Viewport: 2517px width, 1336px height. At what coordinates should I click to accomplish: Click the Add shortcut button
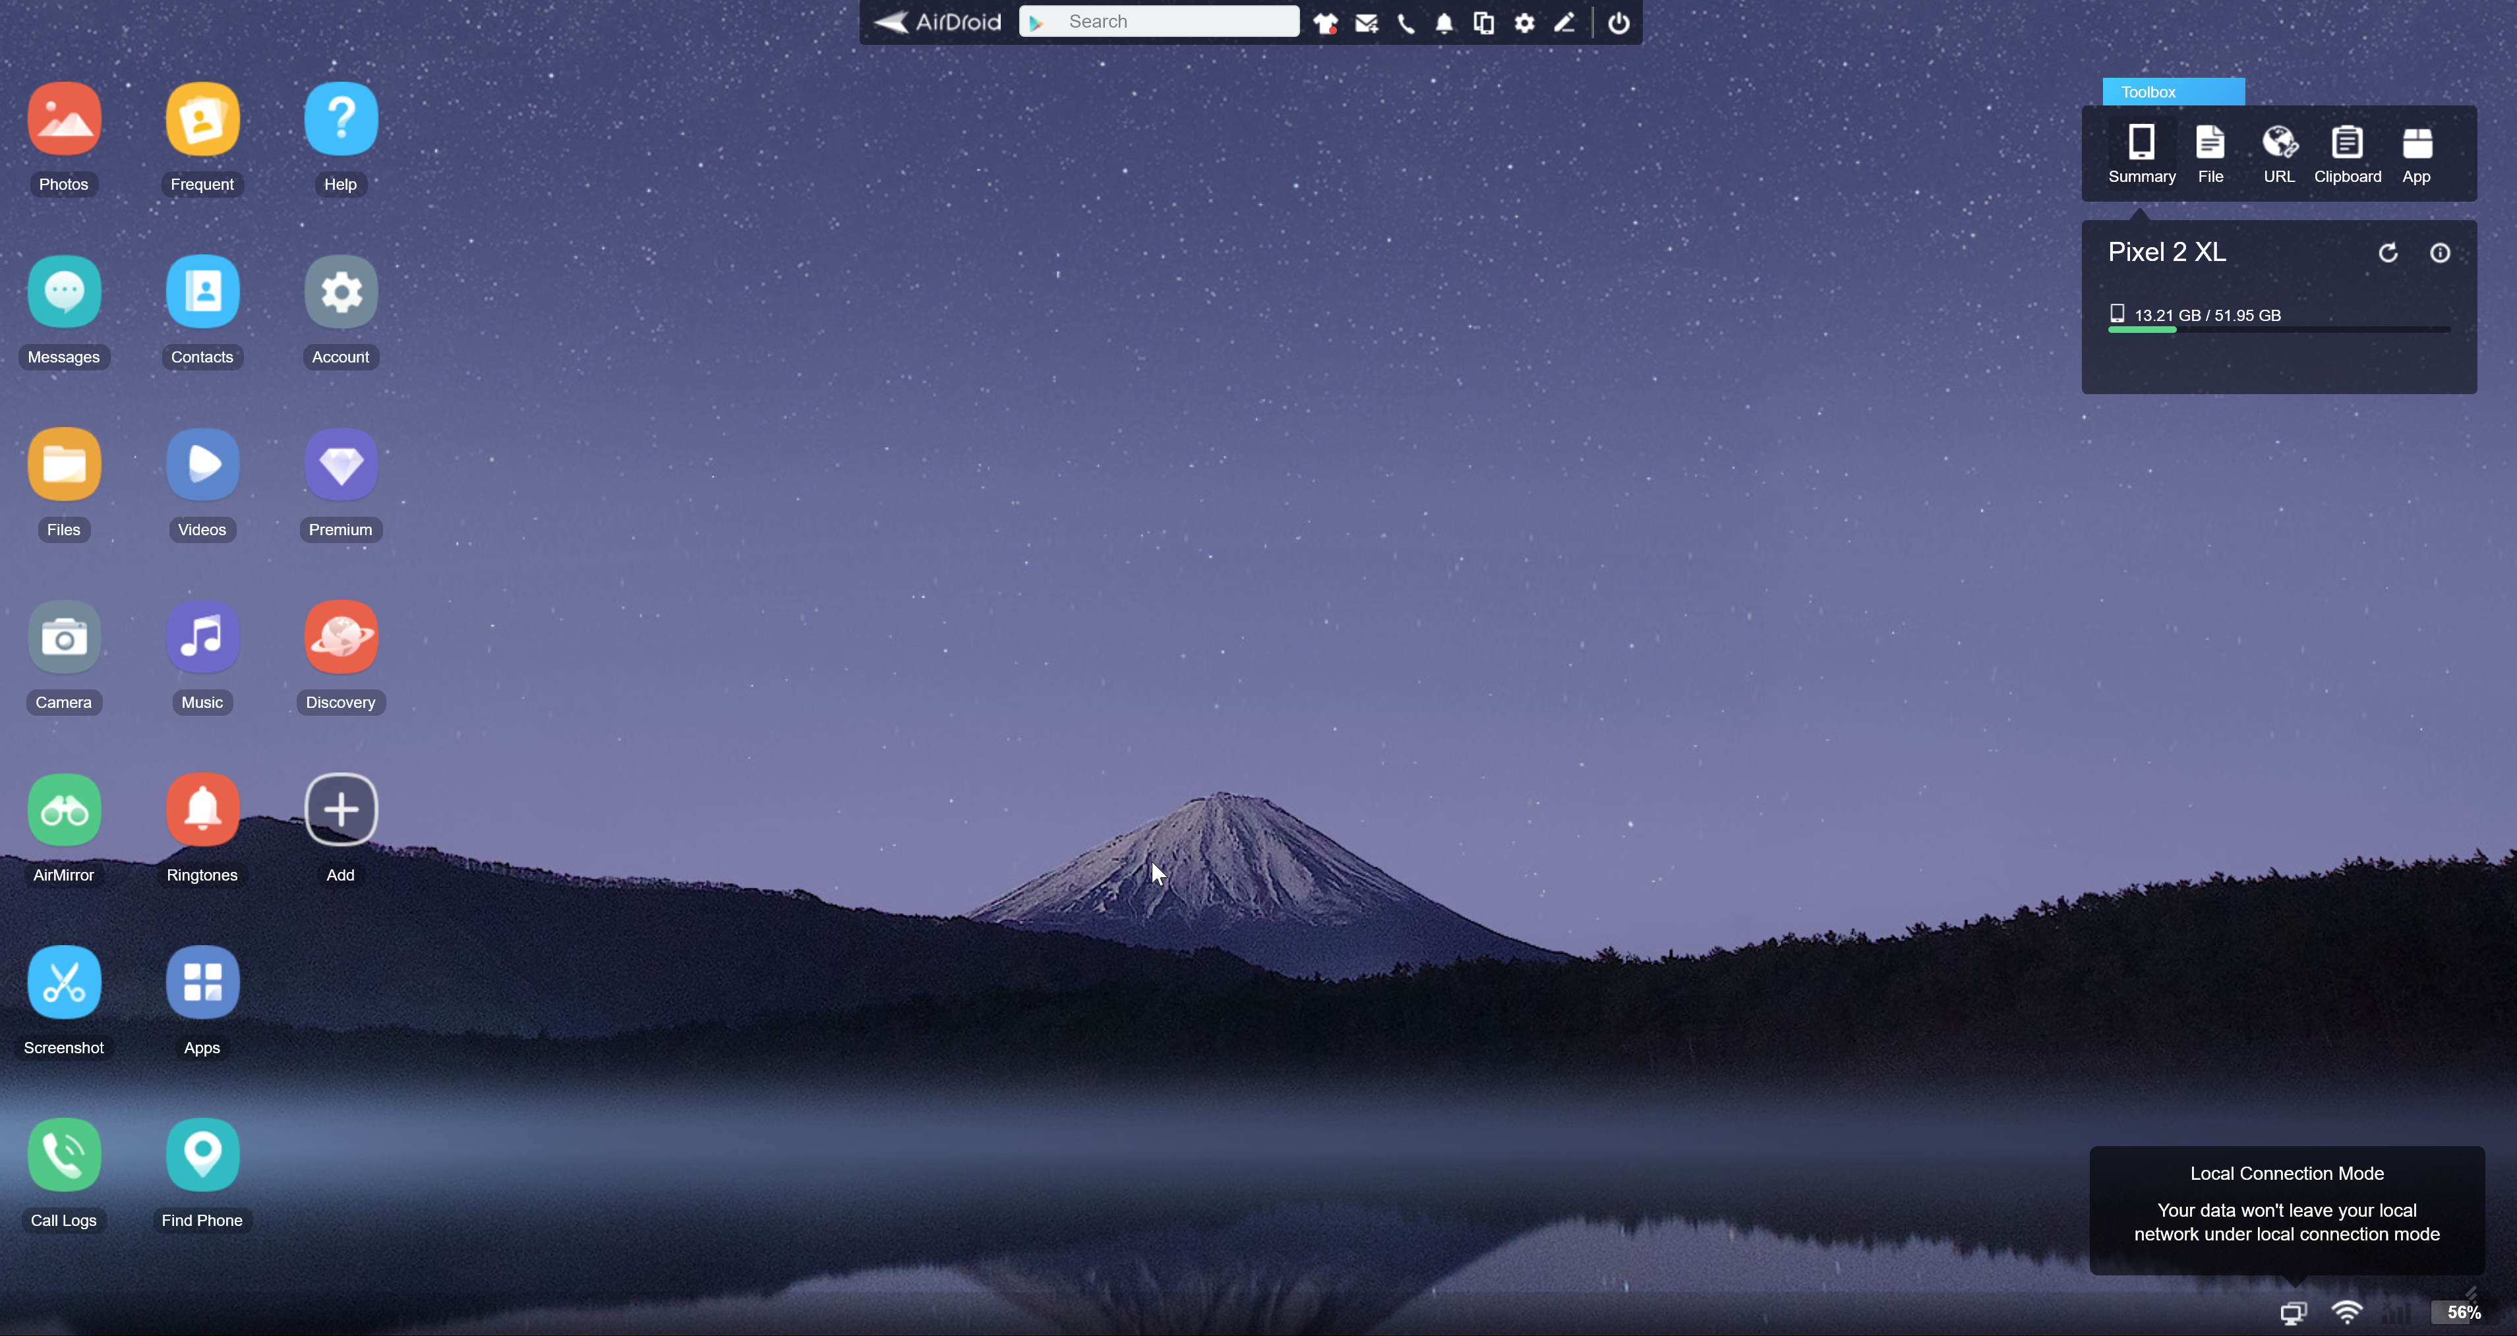click(340, 809)
